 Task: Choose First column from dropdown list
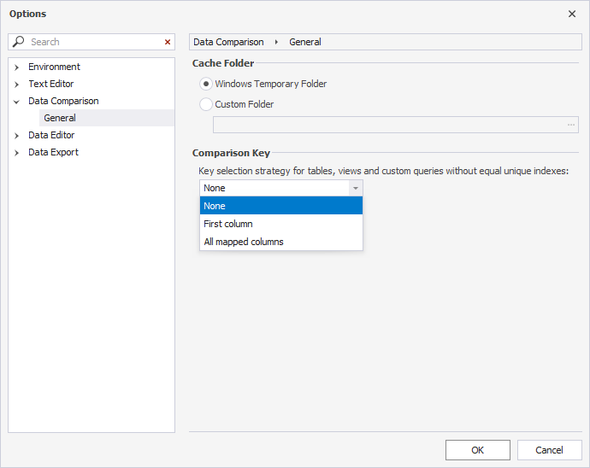click(281, 224)
